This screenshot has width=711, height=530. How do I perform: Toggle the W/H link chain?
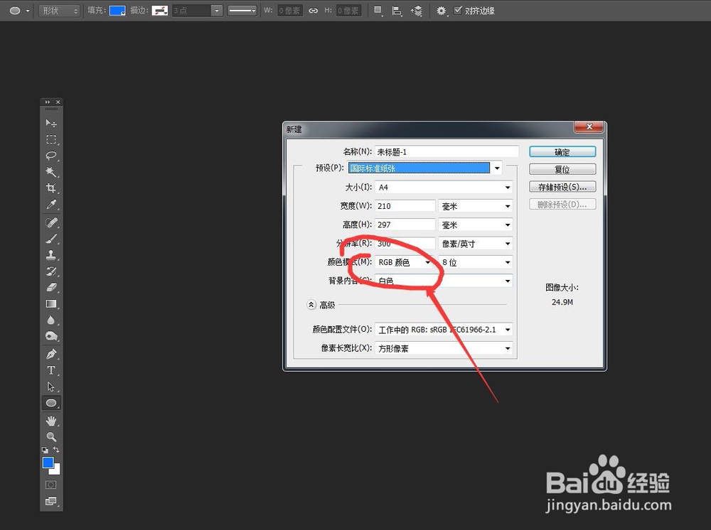pos(313,10)
